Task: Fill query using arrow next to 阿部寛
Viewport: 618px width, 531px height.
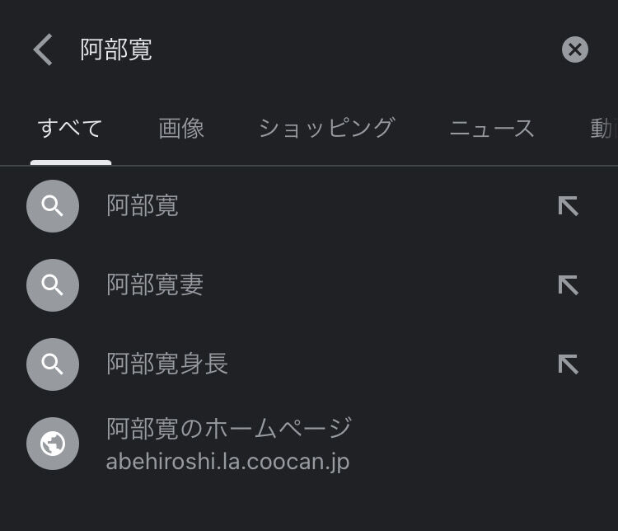Action: [x=568, y=206]
